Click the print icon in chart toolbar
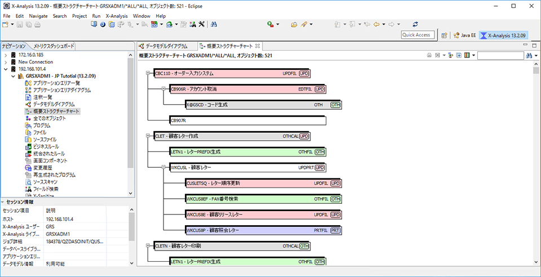541x277 pixels. coord(429,55)
